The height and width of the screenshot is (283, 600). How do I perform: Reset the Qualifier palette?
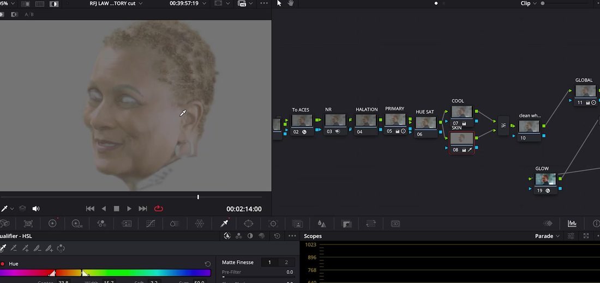(278, 236)
